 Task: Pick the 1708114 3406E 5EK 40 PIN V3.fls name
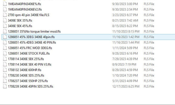29,64
